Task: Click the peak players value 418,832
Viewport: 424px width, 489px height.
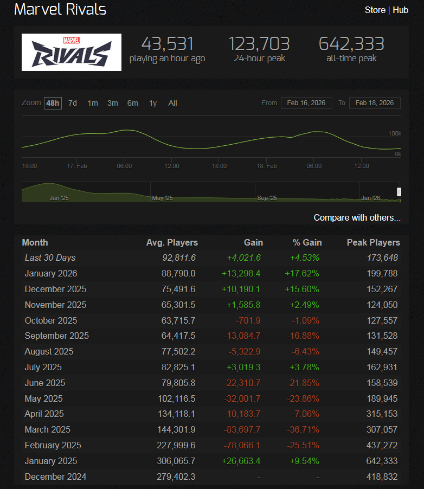Action: tap(382, 477)
